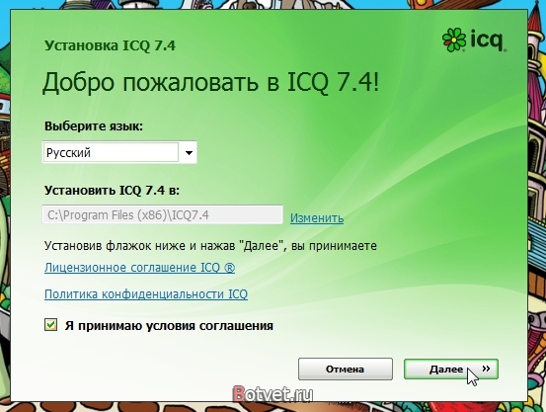This screenshot has width=546, height=412.
Task: Click the double-chevron arrow on Далее button
Action: (486, 369)
